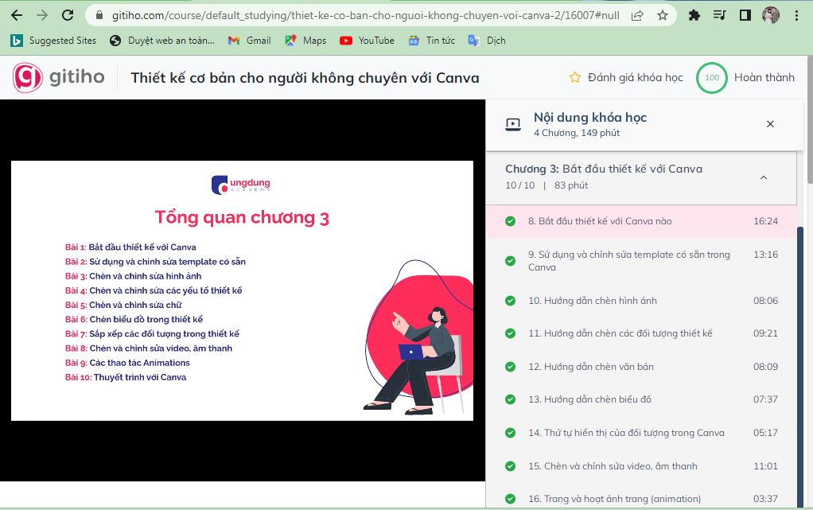Click the 13:16 duration of lesson 9

[x=765, y=255]
